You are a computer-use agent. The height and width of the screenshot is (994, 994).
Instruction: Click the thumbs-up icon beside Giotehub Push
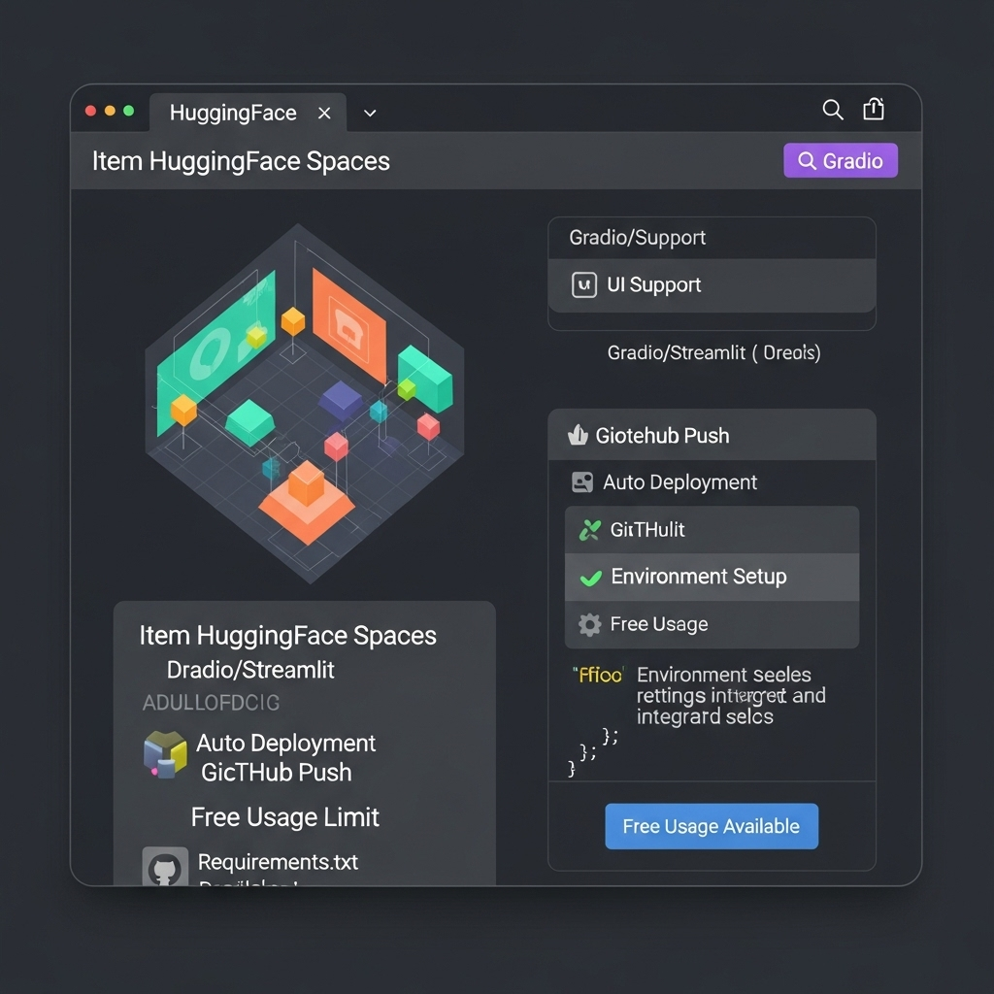click(577, 435)
